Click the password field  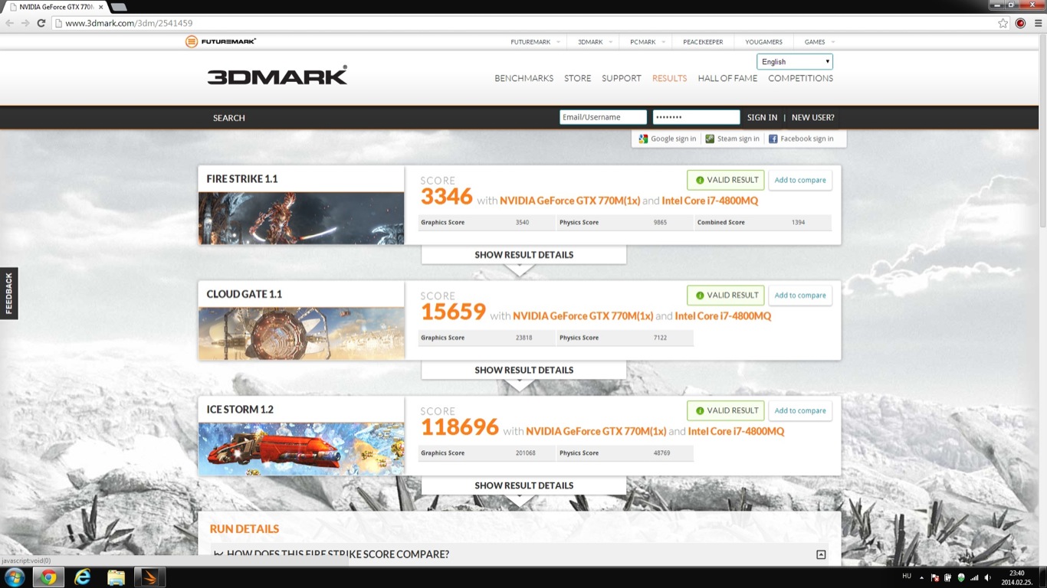(696, 117)
